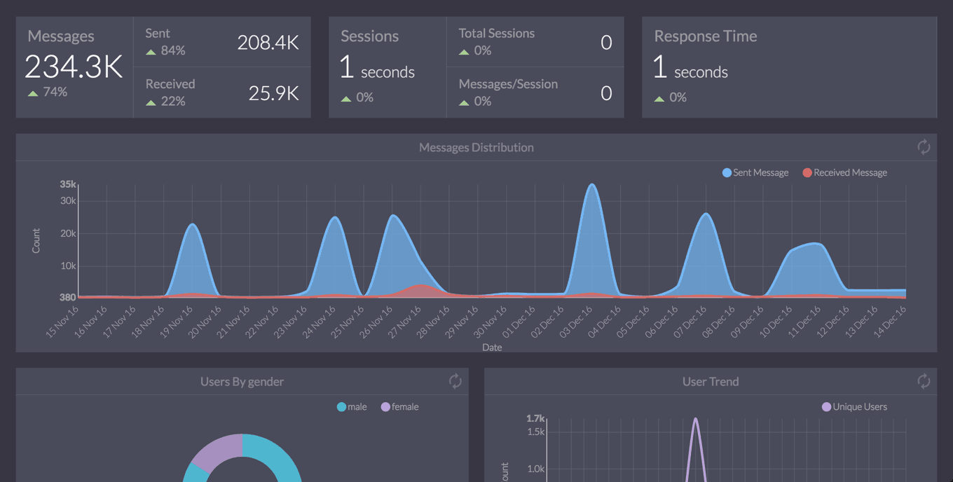
Task: Refresh the Messages Distribution chart
Action: coord(924,147)
